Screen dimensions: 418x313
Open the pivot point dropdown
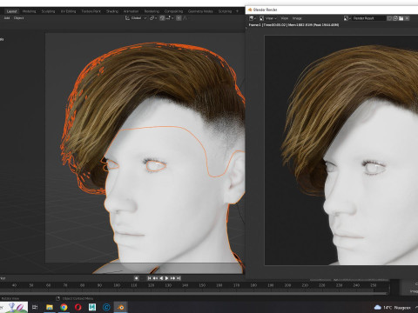coord(153,18)
